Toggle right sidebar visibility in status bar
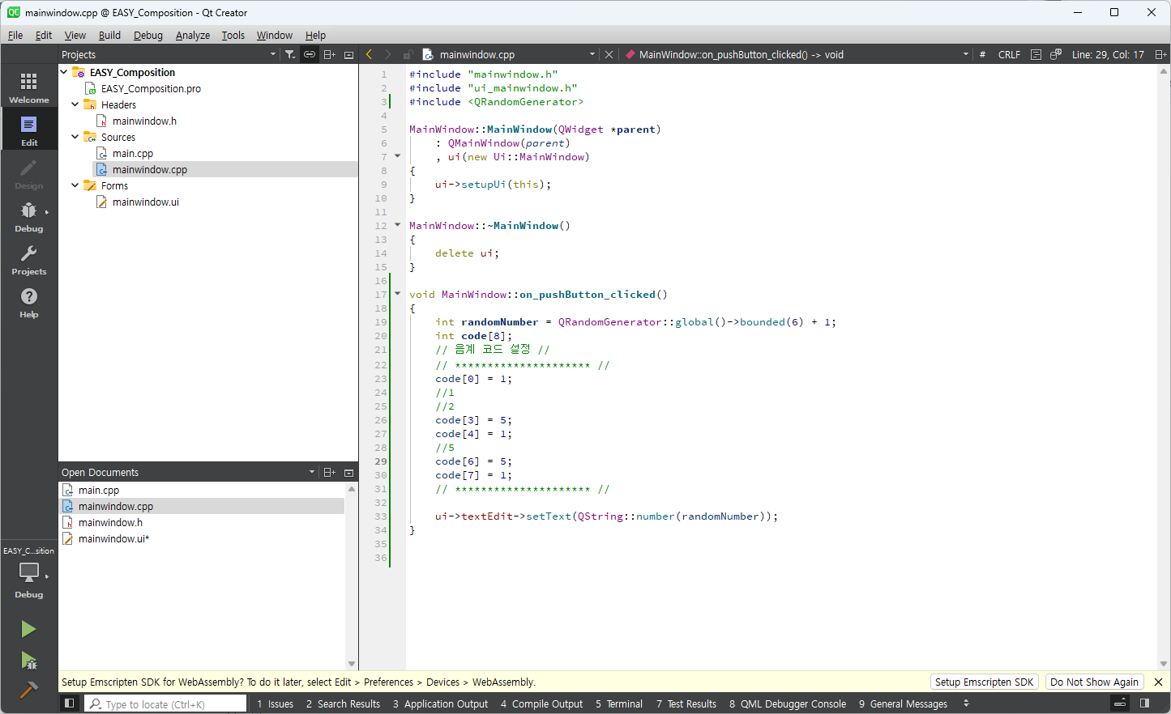1171x714 pixels. pos(1144,703)
